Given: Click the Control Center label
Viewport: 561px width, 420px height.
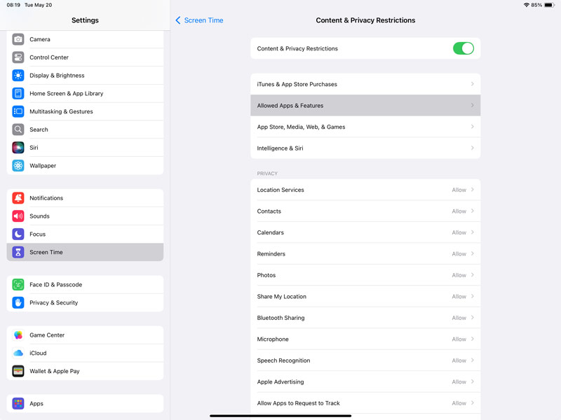Looking at the screenshot, I should pyautogui.click(x=49, y=57).
